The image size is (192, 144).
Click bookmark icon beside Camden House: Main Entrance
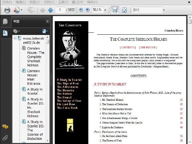pos(24,71)
